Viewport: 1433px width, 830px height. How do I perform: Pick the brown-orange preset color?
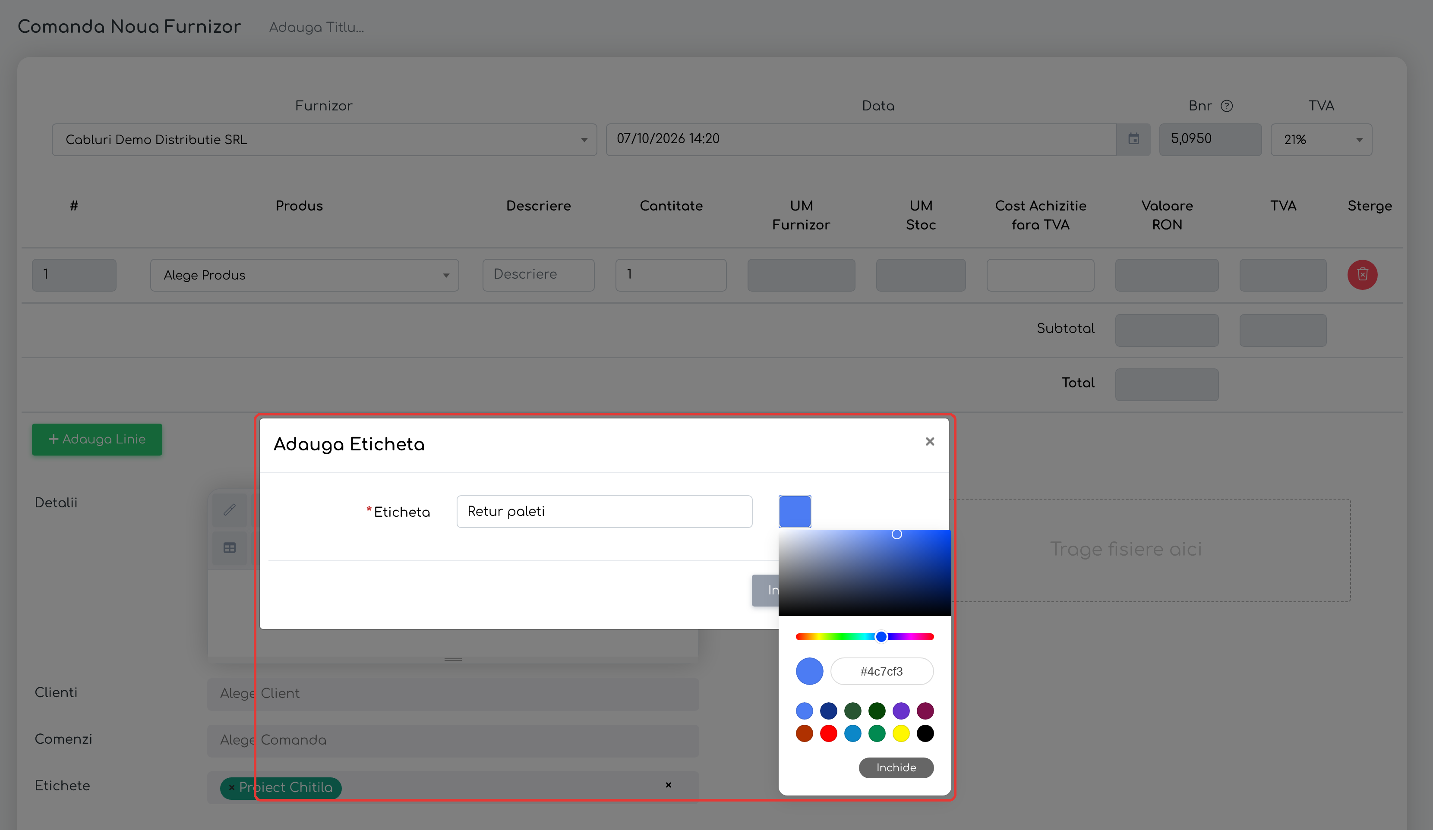[805, 733]
